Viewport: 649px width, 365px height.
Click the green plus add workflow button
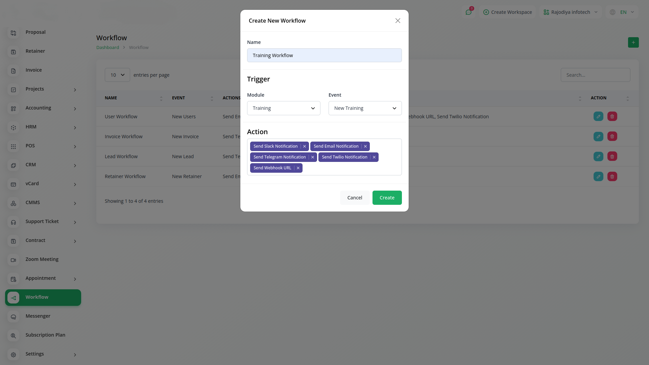coord(633,42)
